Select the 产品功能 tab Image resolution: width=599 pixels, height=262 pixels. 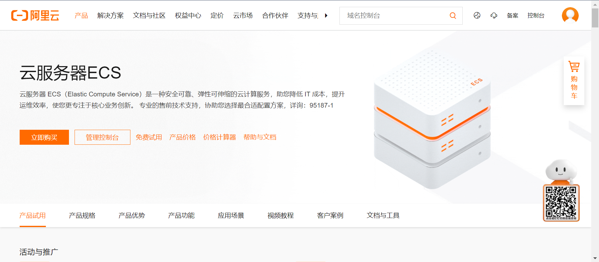point(181,216)
